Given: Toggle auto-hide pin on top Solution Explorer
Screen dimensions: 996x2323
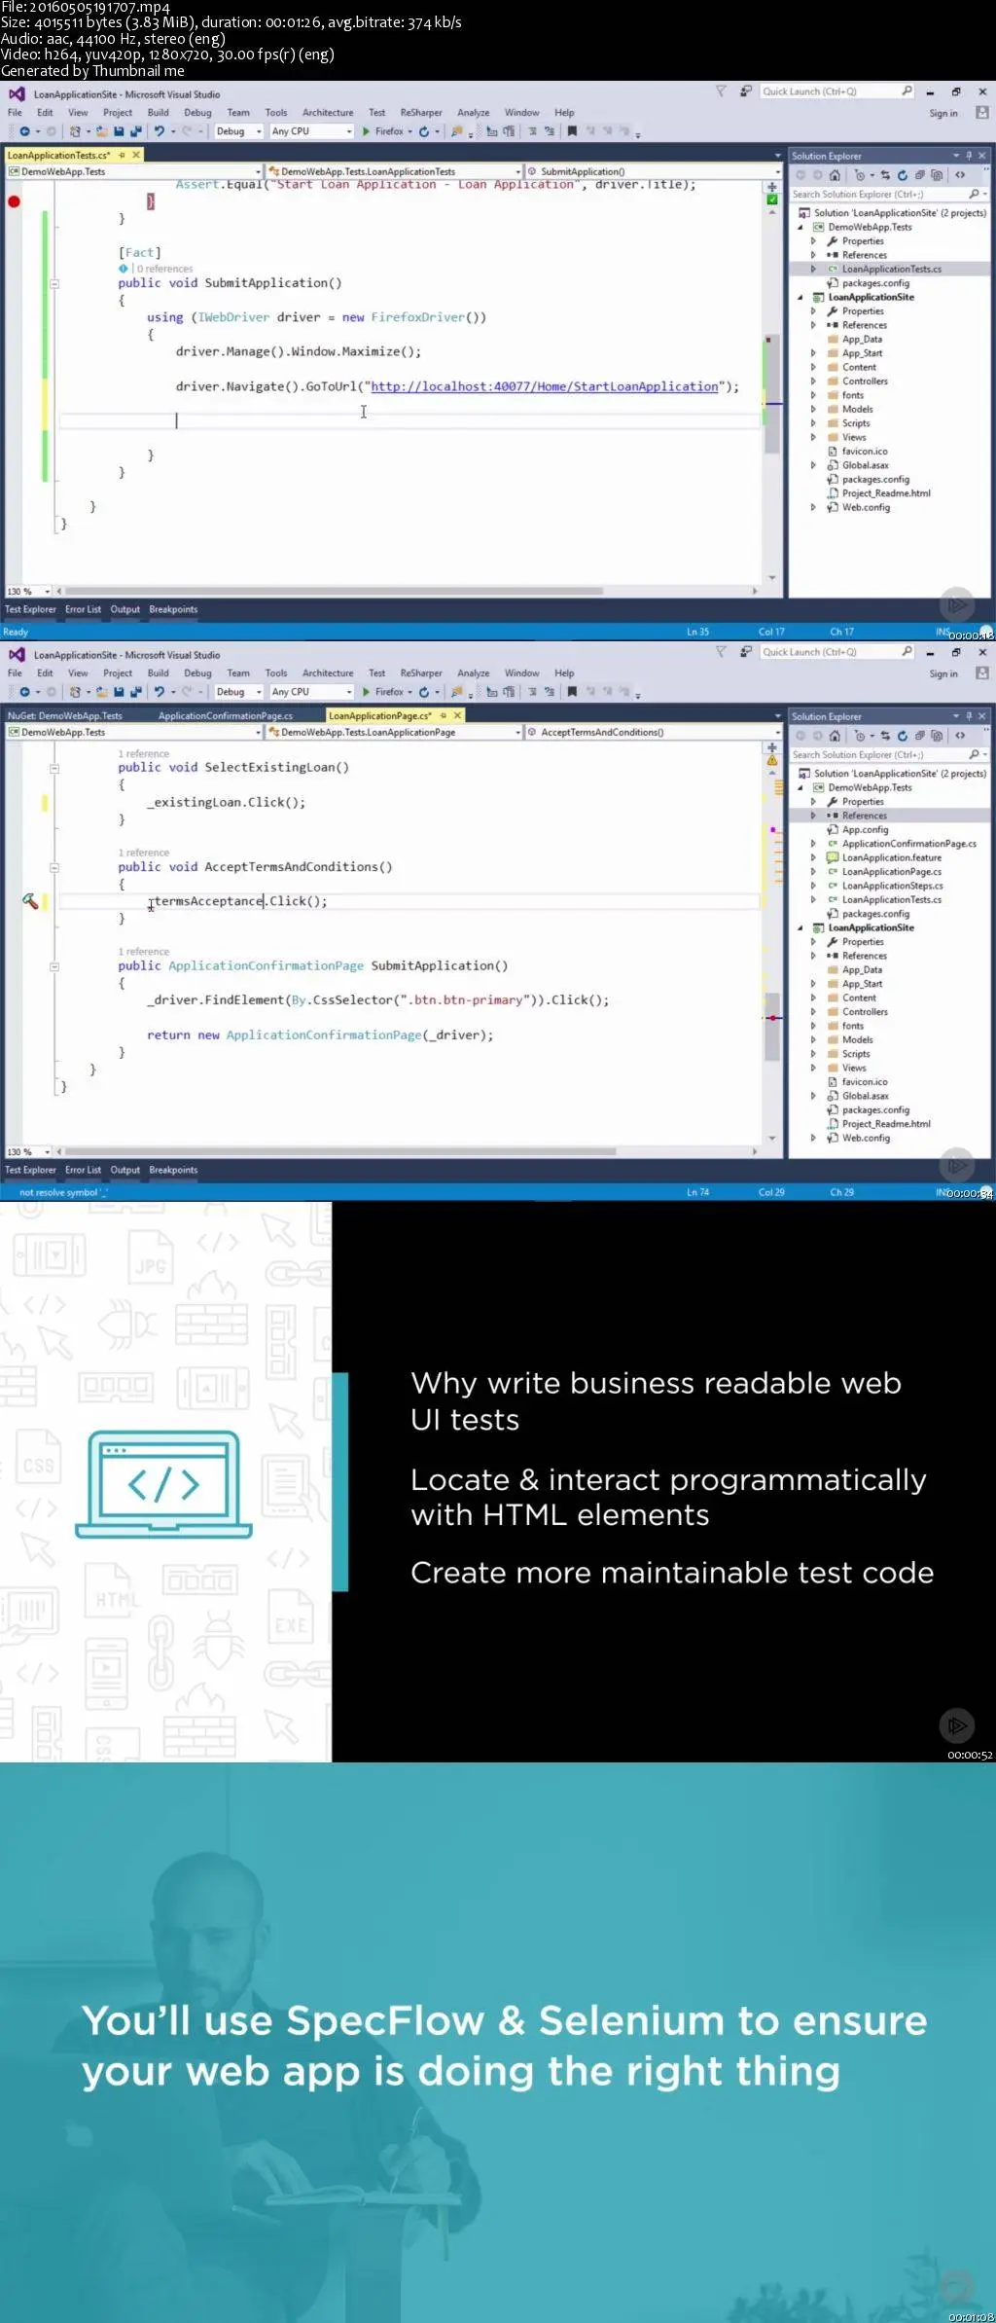Looking at the screenshot, I should pyautogui.click(x=969, y=156).
